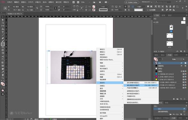Image resolution: width=188 pixels, height=120 pixels.
Task: Select the Zoom magnifier tool
Action: coord(3,78)
